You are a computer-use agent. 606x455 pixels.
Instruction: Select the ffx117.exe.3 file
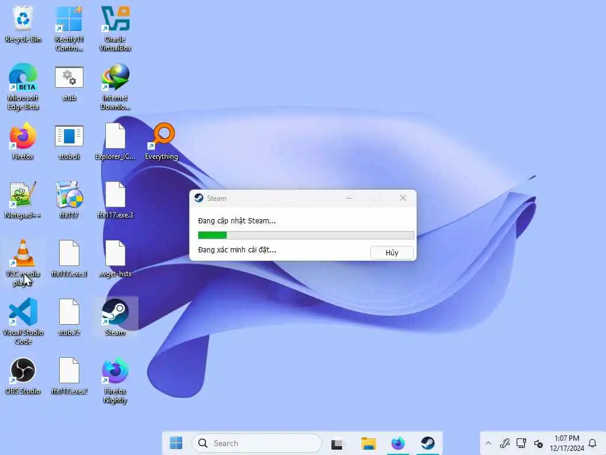[x=115, y=200]
